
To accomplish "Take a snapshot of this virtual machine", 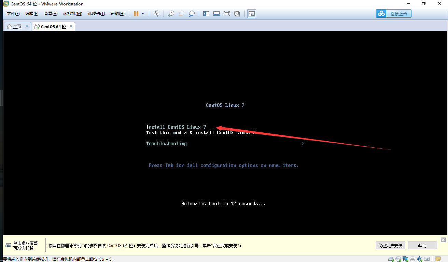I will (x=171, y=14).
